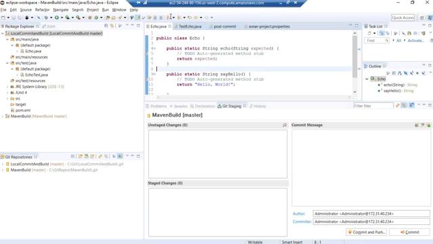Open the Refactor menu
Viewport: 433px width, 244px height.
(42, 9)
